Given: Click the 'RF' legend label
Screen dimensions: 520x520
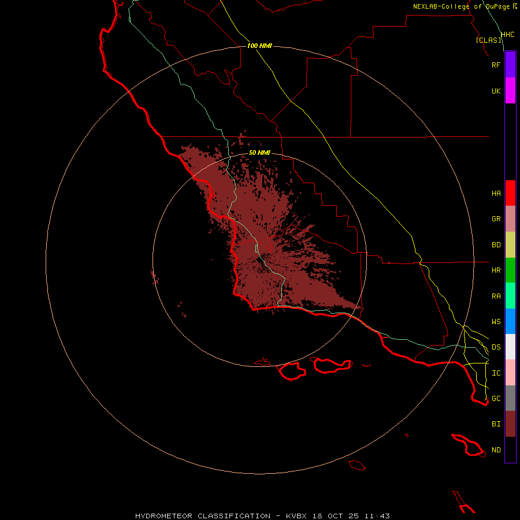Looking at the screenshot, I should pos(496,65).
